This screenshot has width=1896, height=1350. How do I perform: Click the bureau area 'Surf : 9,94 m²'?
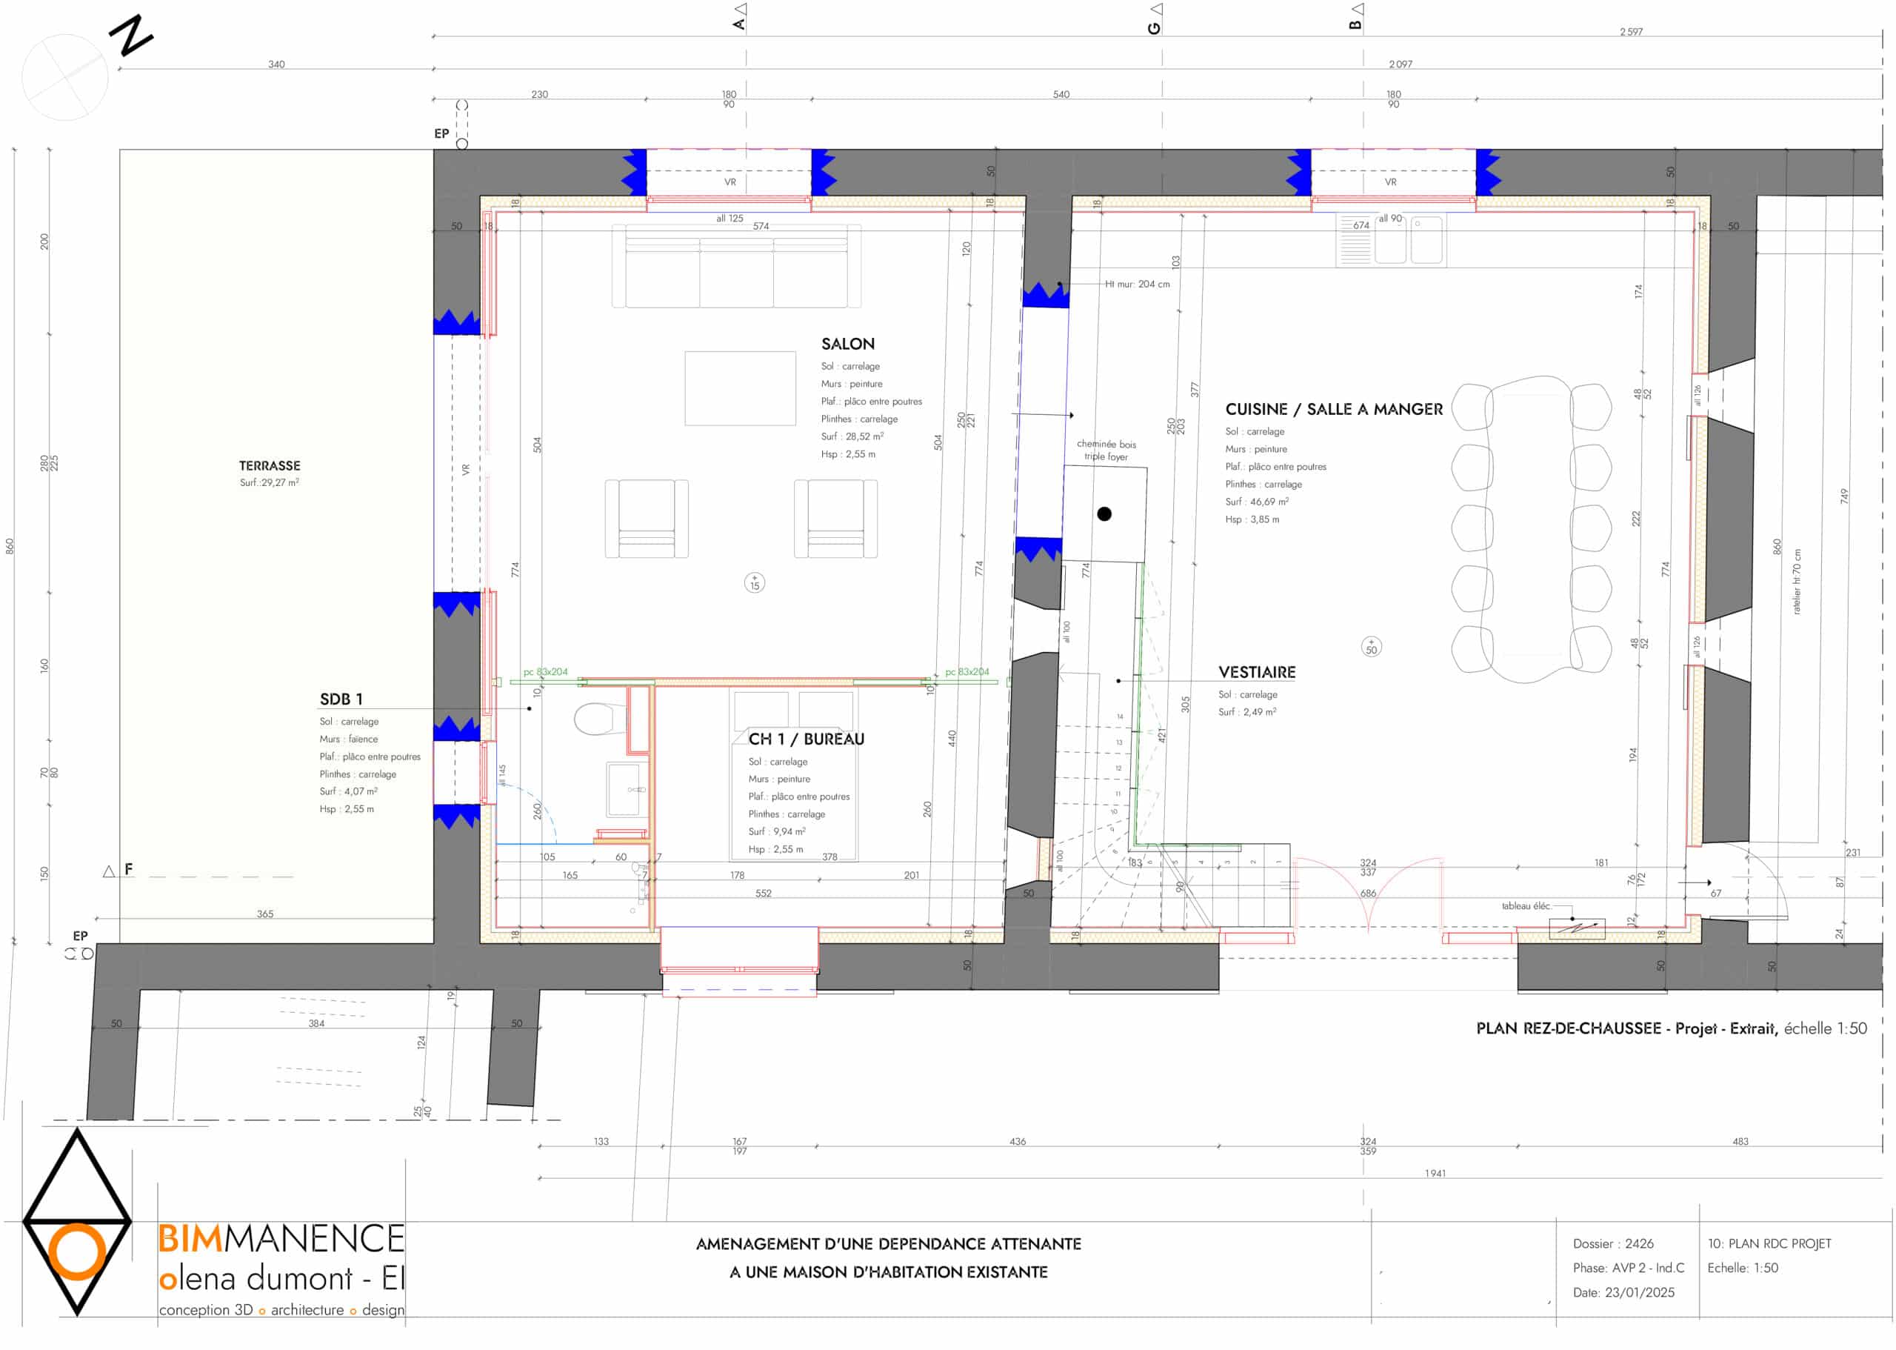point(776,831)
